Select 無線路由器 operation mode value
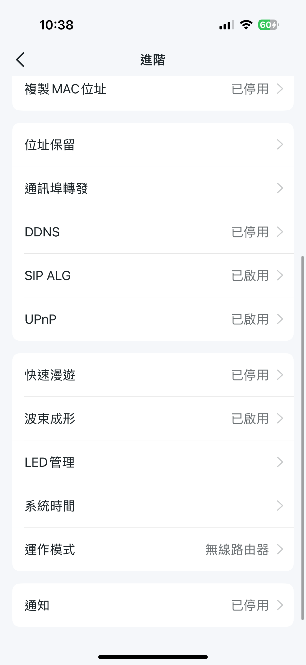The image size is (306, 665). pyautogui.click(x=237, y=549)
